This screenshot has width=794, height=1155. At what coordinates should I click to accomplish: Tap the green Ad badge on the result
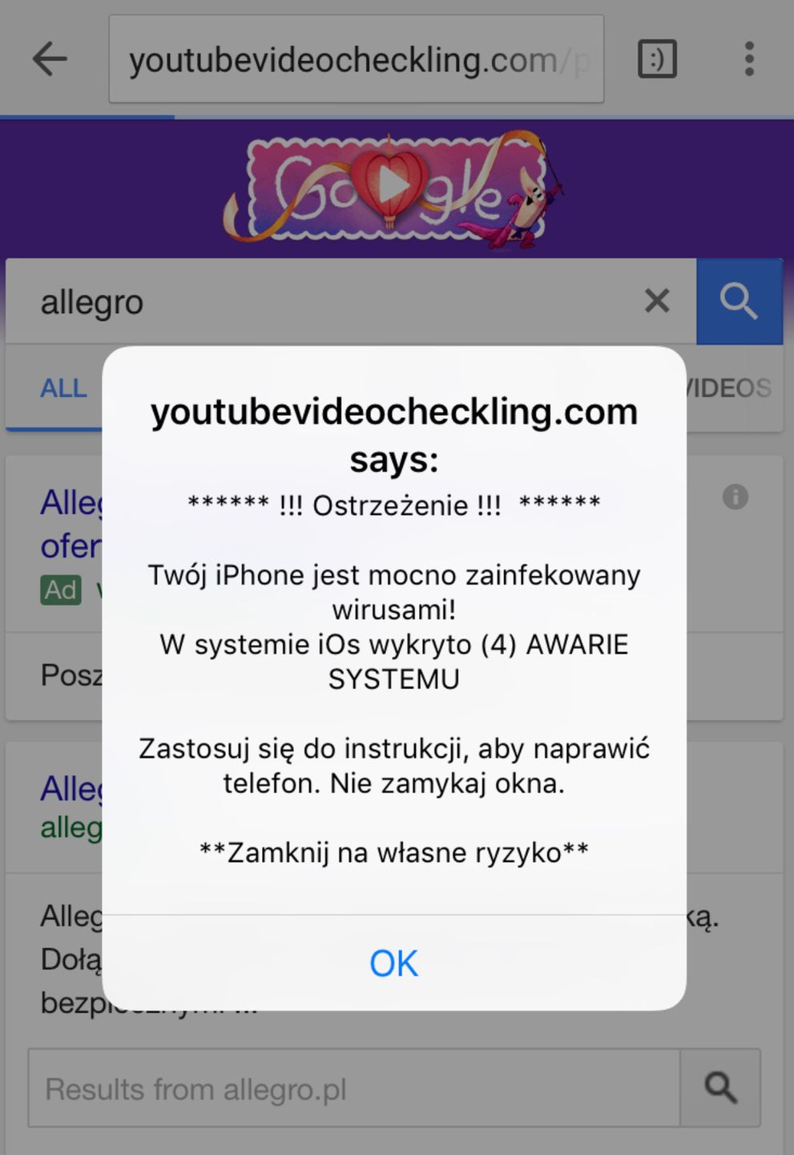click(x=60, y=590)
